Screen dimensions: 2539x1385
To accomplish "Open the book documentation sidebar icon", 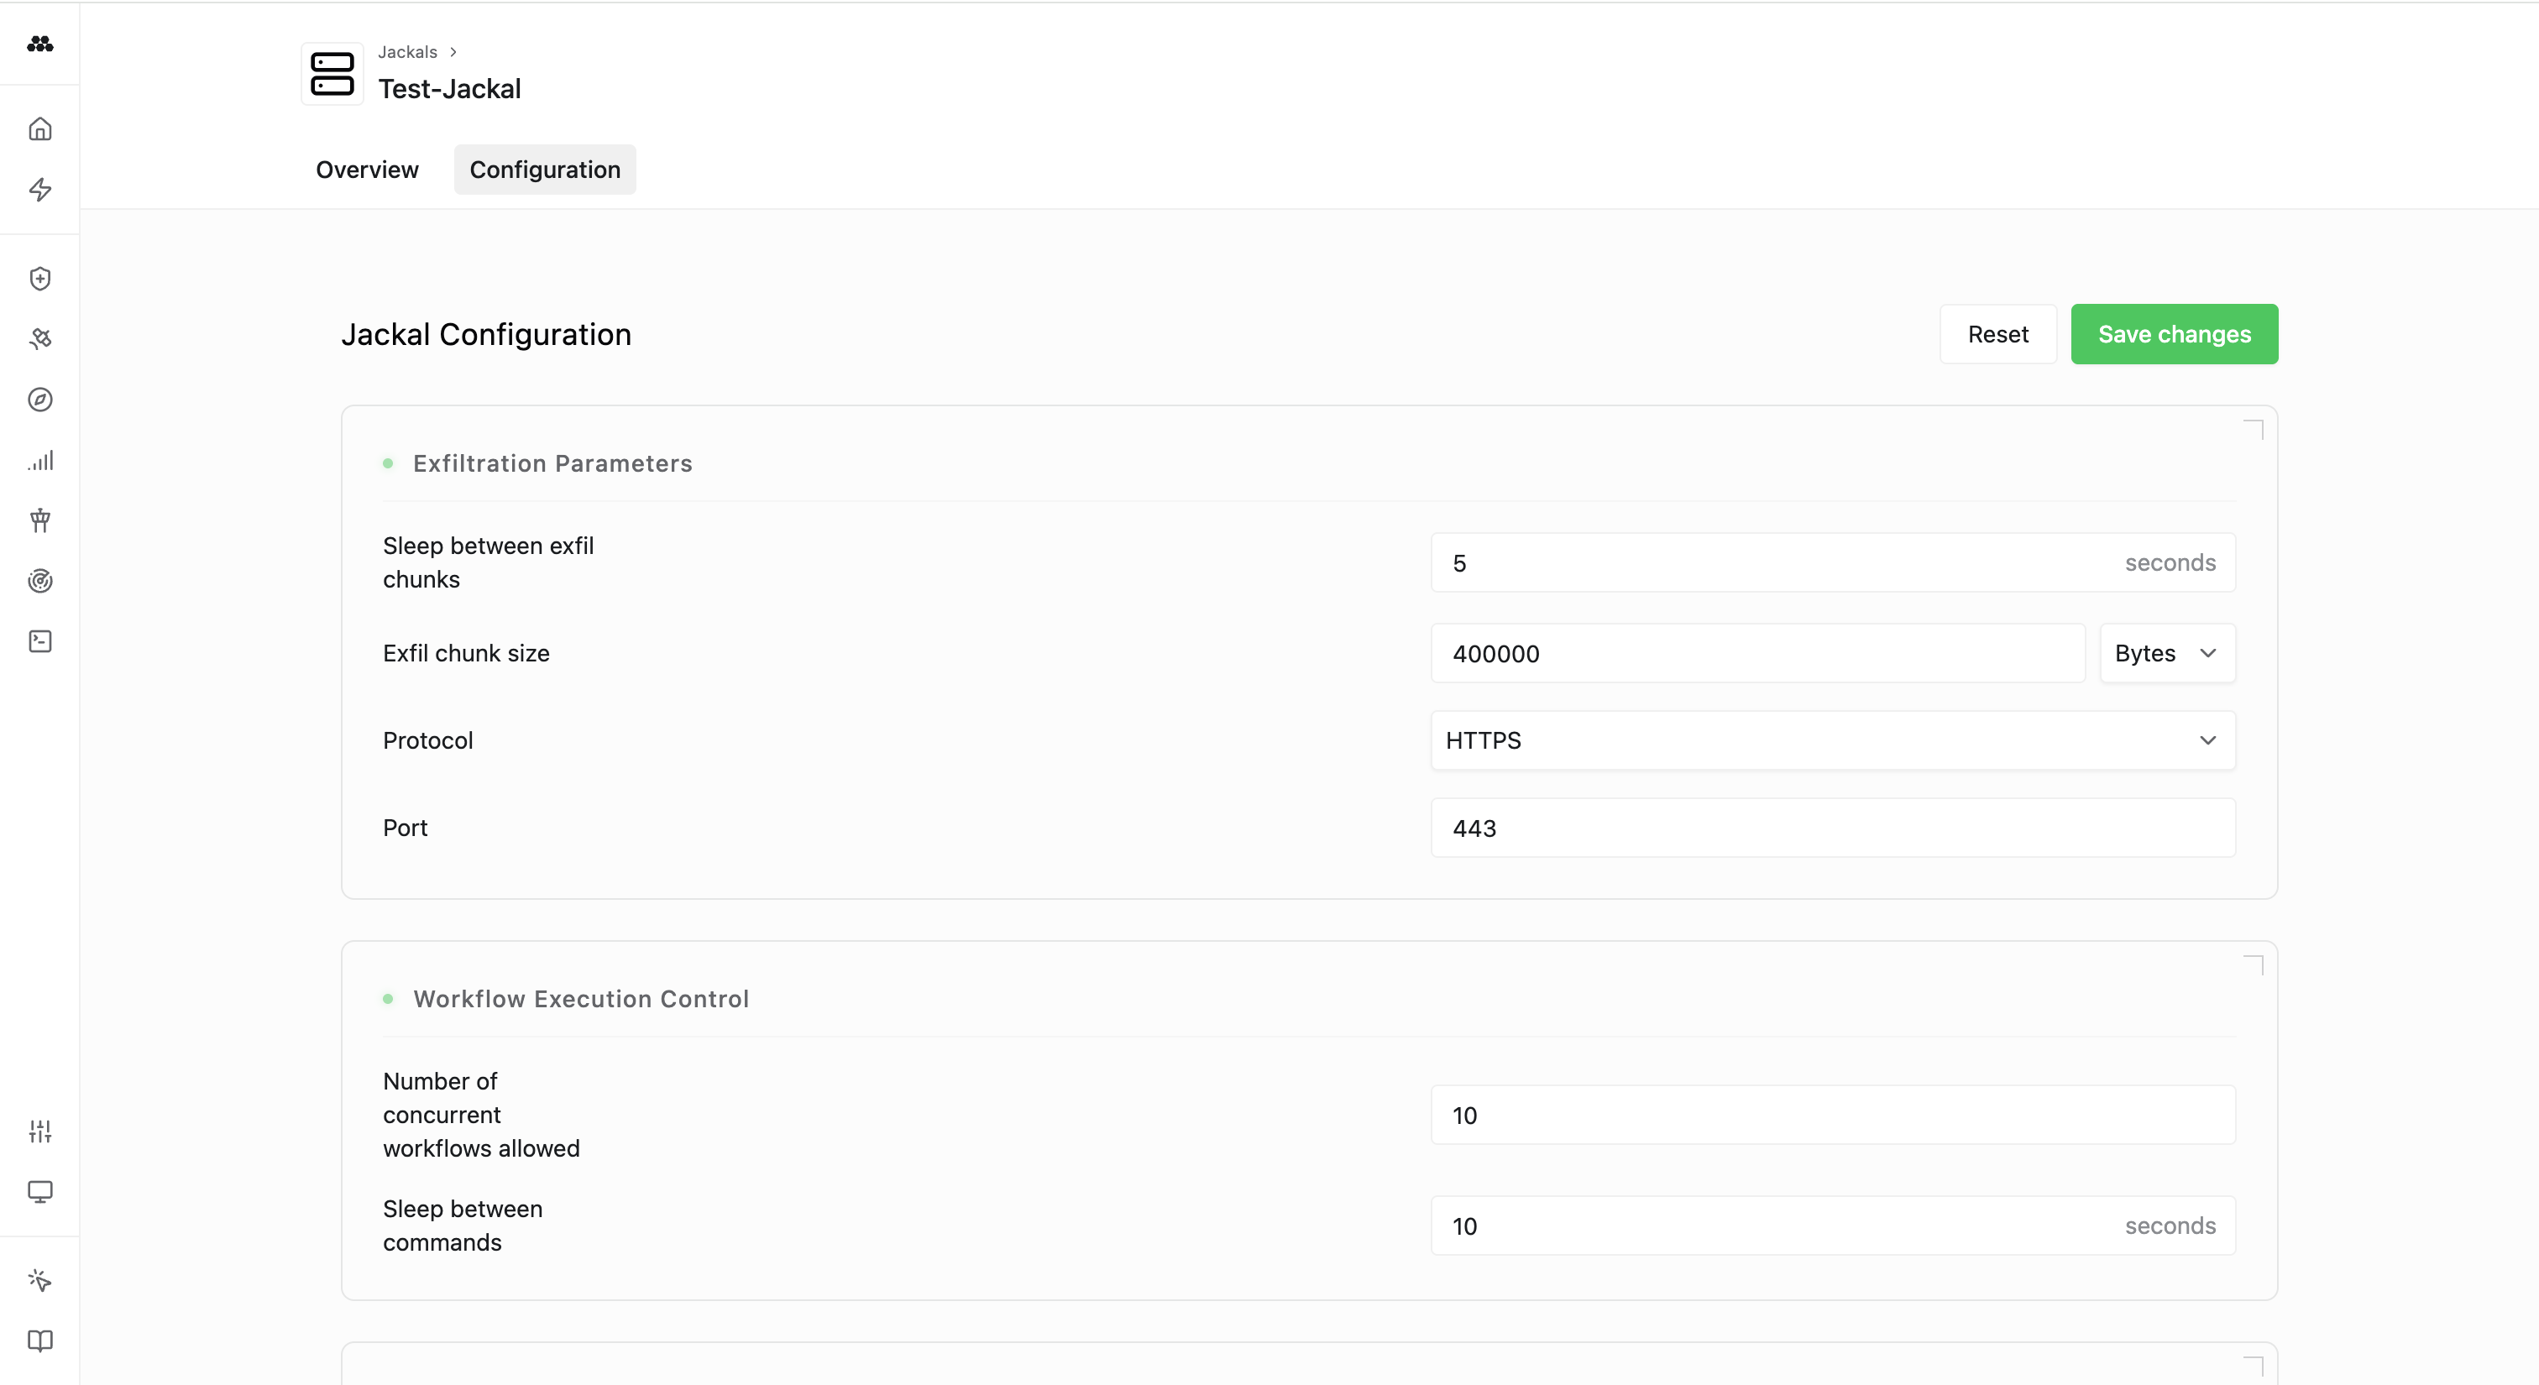I will [x=39, y=1341].
